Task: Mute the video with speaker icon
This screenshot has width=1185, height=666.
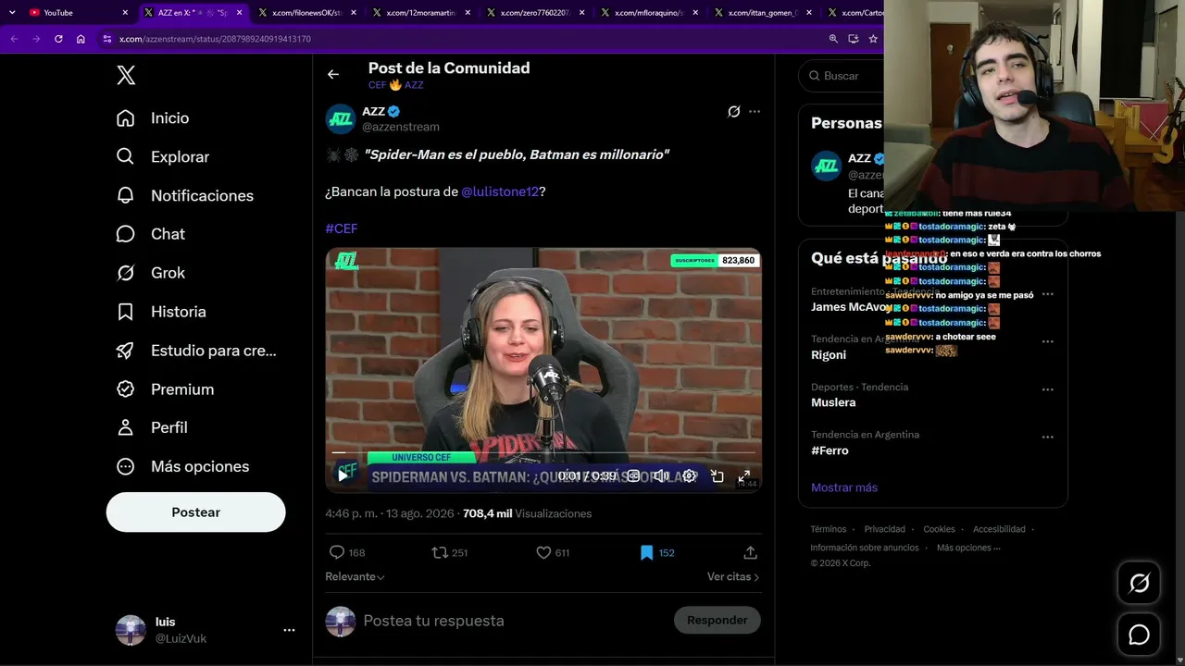Action: (x=661, y=475)
